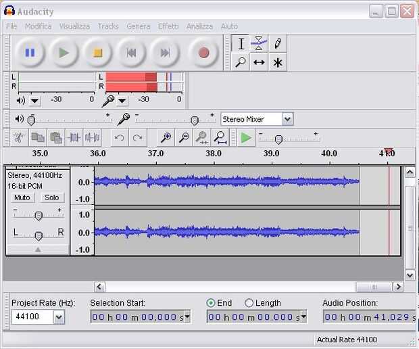Screen dimensions: 419x349
Task: Click the Fit Selection zoom icon
Action: pyautogui.click(x=202, y=138)
